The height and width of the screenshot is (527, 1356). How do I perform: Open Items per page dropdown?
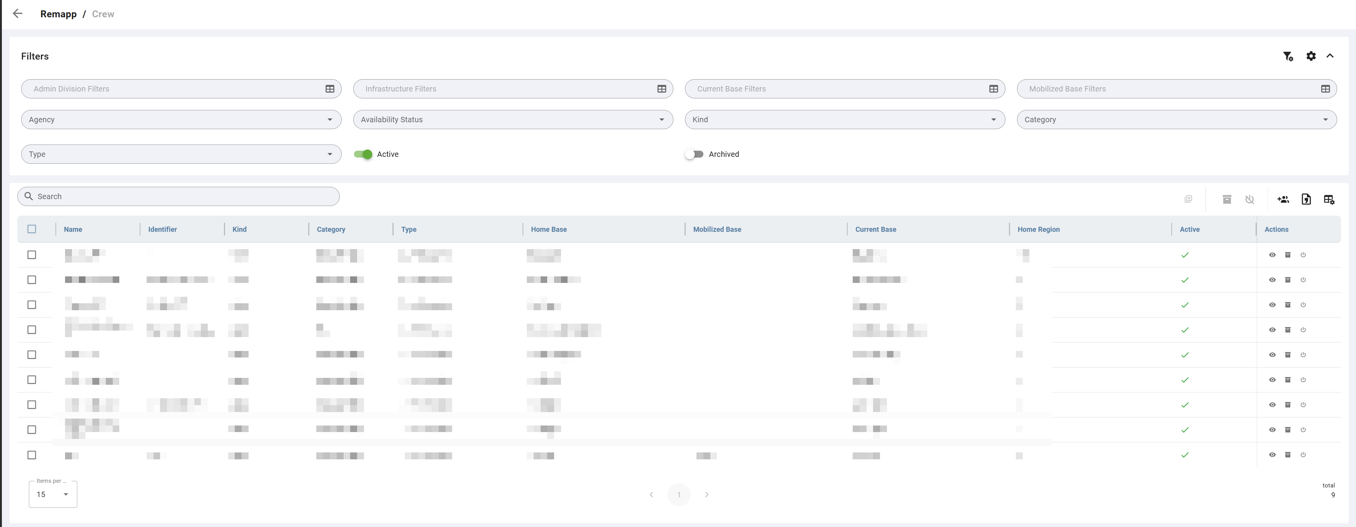click(x=53, y=494)
